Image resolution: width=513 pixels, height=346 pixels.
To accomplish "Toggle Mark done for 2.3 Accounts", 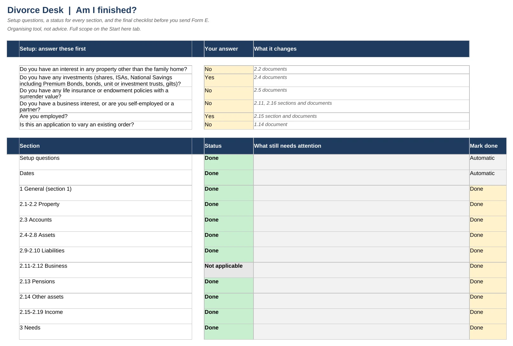I will coord(488,224).
